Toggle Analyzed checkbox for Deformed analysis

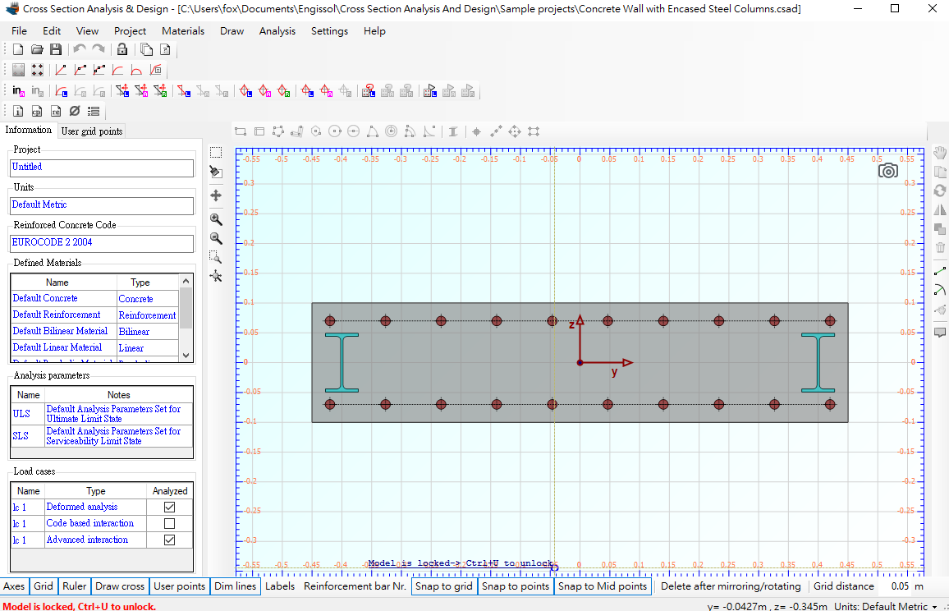point(169,507)
